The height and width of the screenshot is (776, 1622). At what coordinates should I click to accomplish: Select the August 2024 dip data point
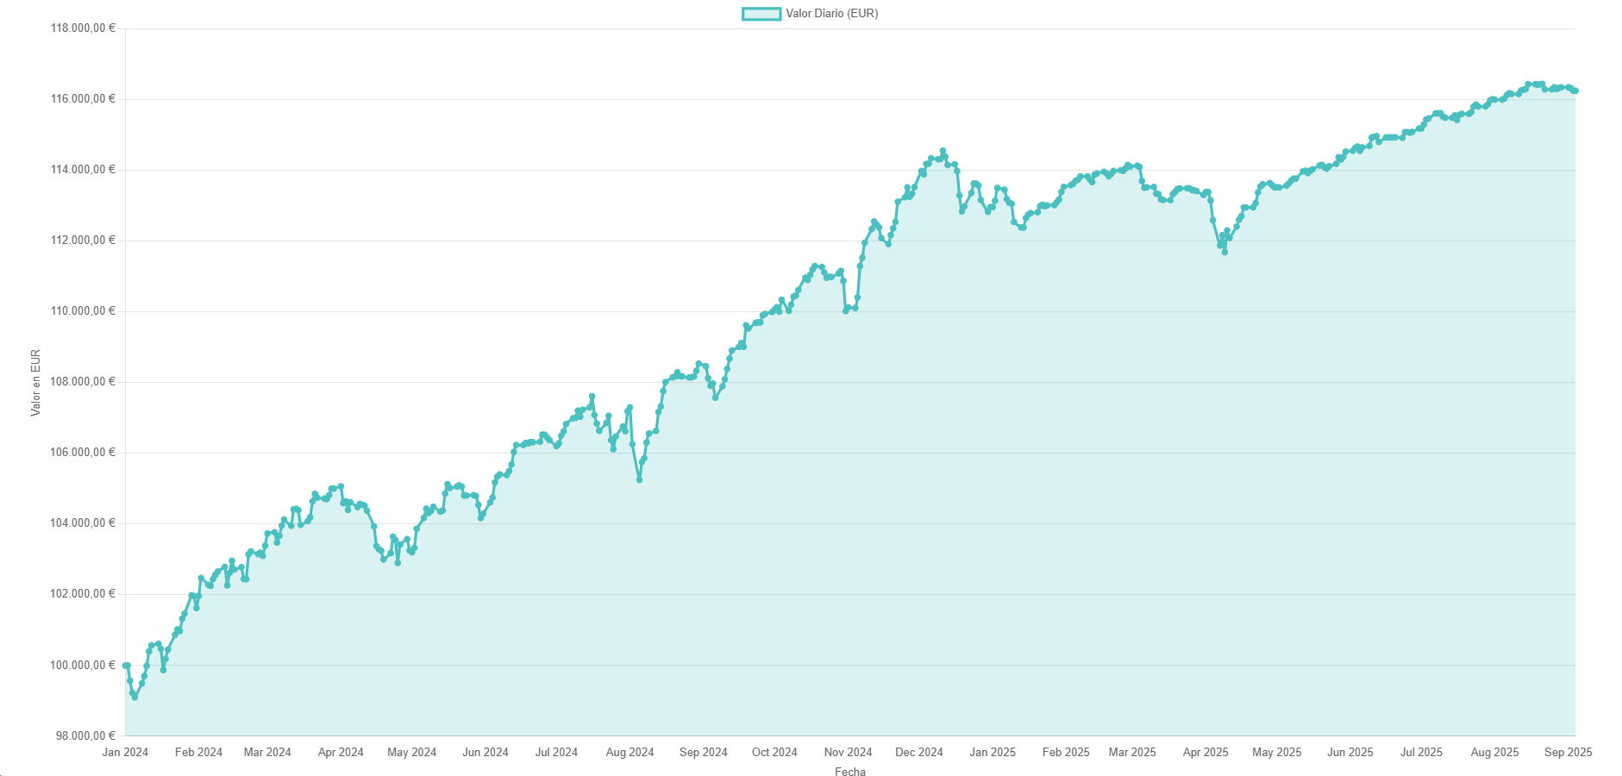pyautogui.click(x=639, y=479)
